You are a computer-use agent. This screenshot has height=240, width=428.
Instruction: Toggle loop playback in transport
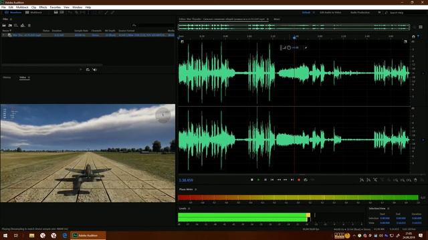(x=306, y=180)
